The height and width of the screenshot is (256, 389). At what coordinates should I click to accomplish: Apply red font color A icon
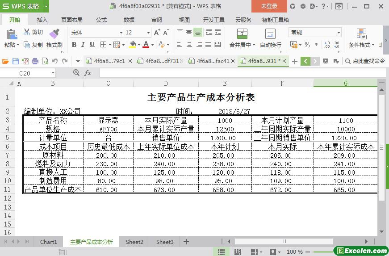[x=146, y=45]
